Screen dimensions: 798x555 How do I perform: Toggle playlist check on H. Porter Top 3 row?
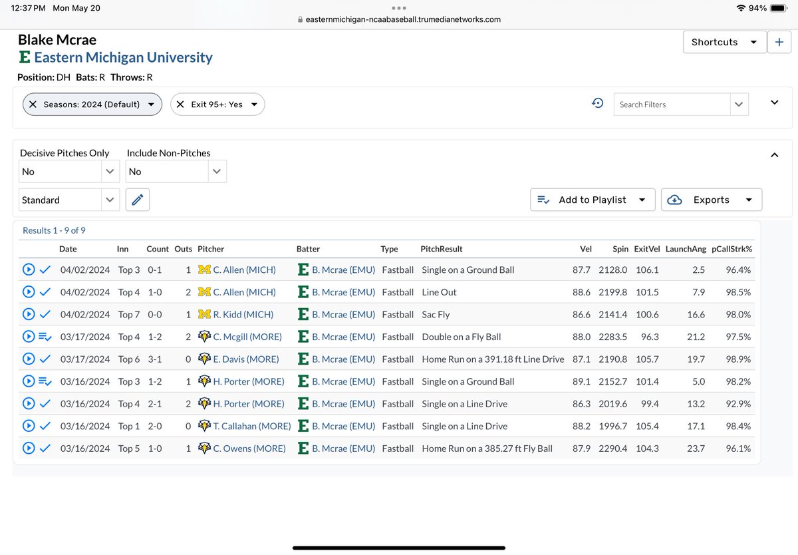tap(45, 381)
